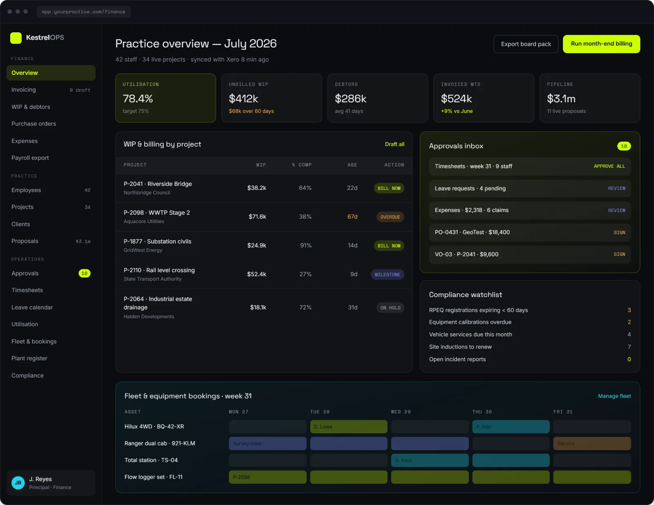Open Clients in sidebar
This screenshot has height=505, width=654.
click(x=51, y=224)
